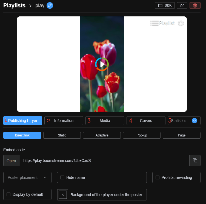Enable the Hide name checkbox
This screenshot has width=206, height=204.
click(62, 177)
